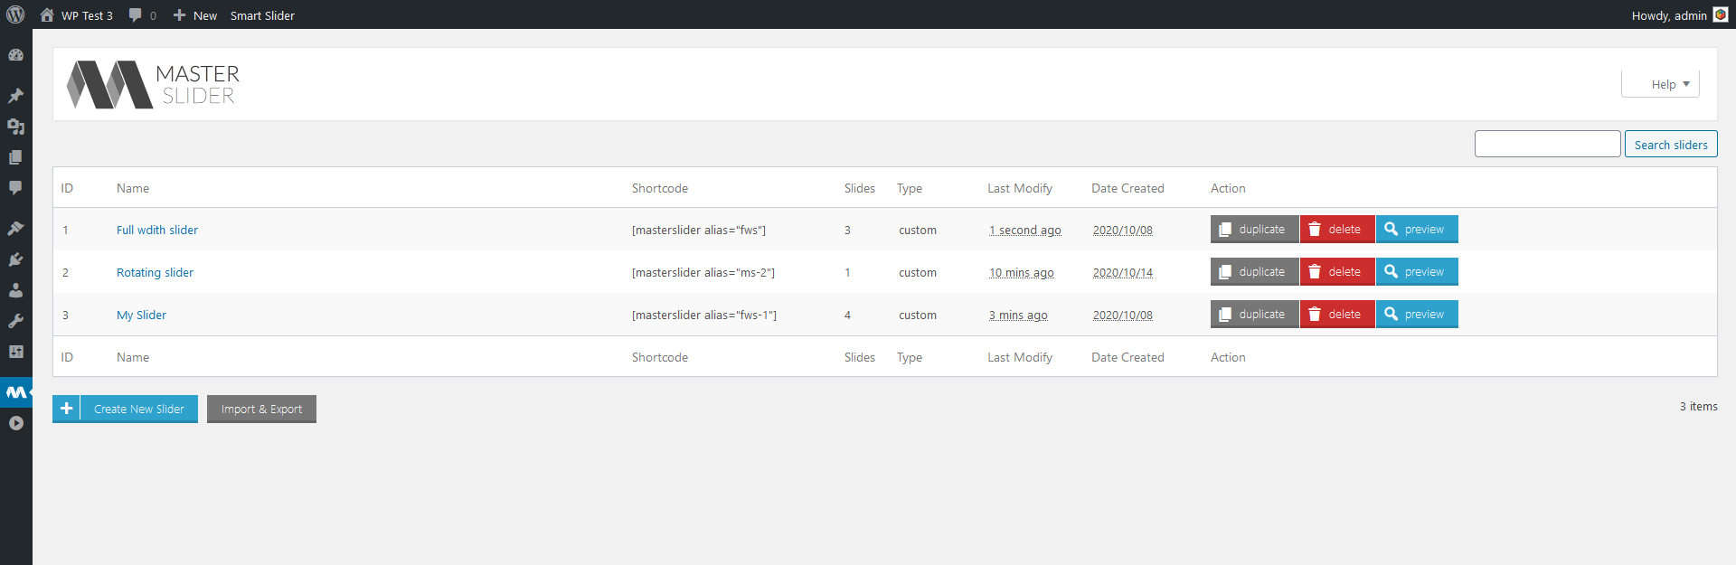Click '3 mins ago' last modify value
Viewport: 1736px width, 565px height.
[x=1018, y=315]
